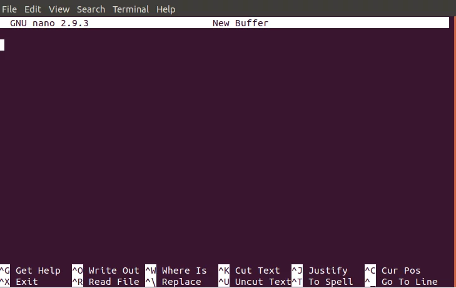Click the ^R Read File shortcut
Screen dimensions: 456x288
coord(106,282)
